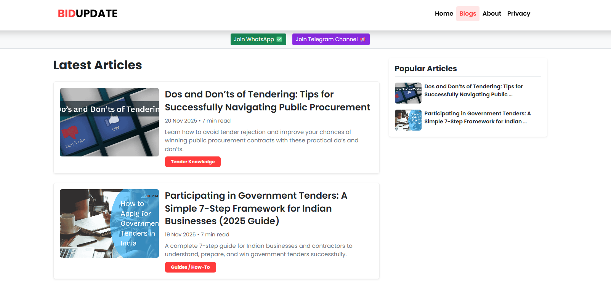Click the popular Dos and Don'ts thumbnail
Screen dimensions: 611x287
tap(408, 93)
